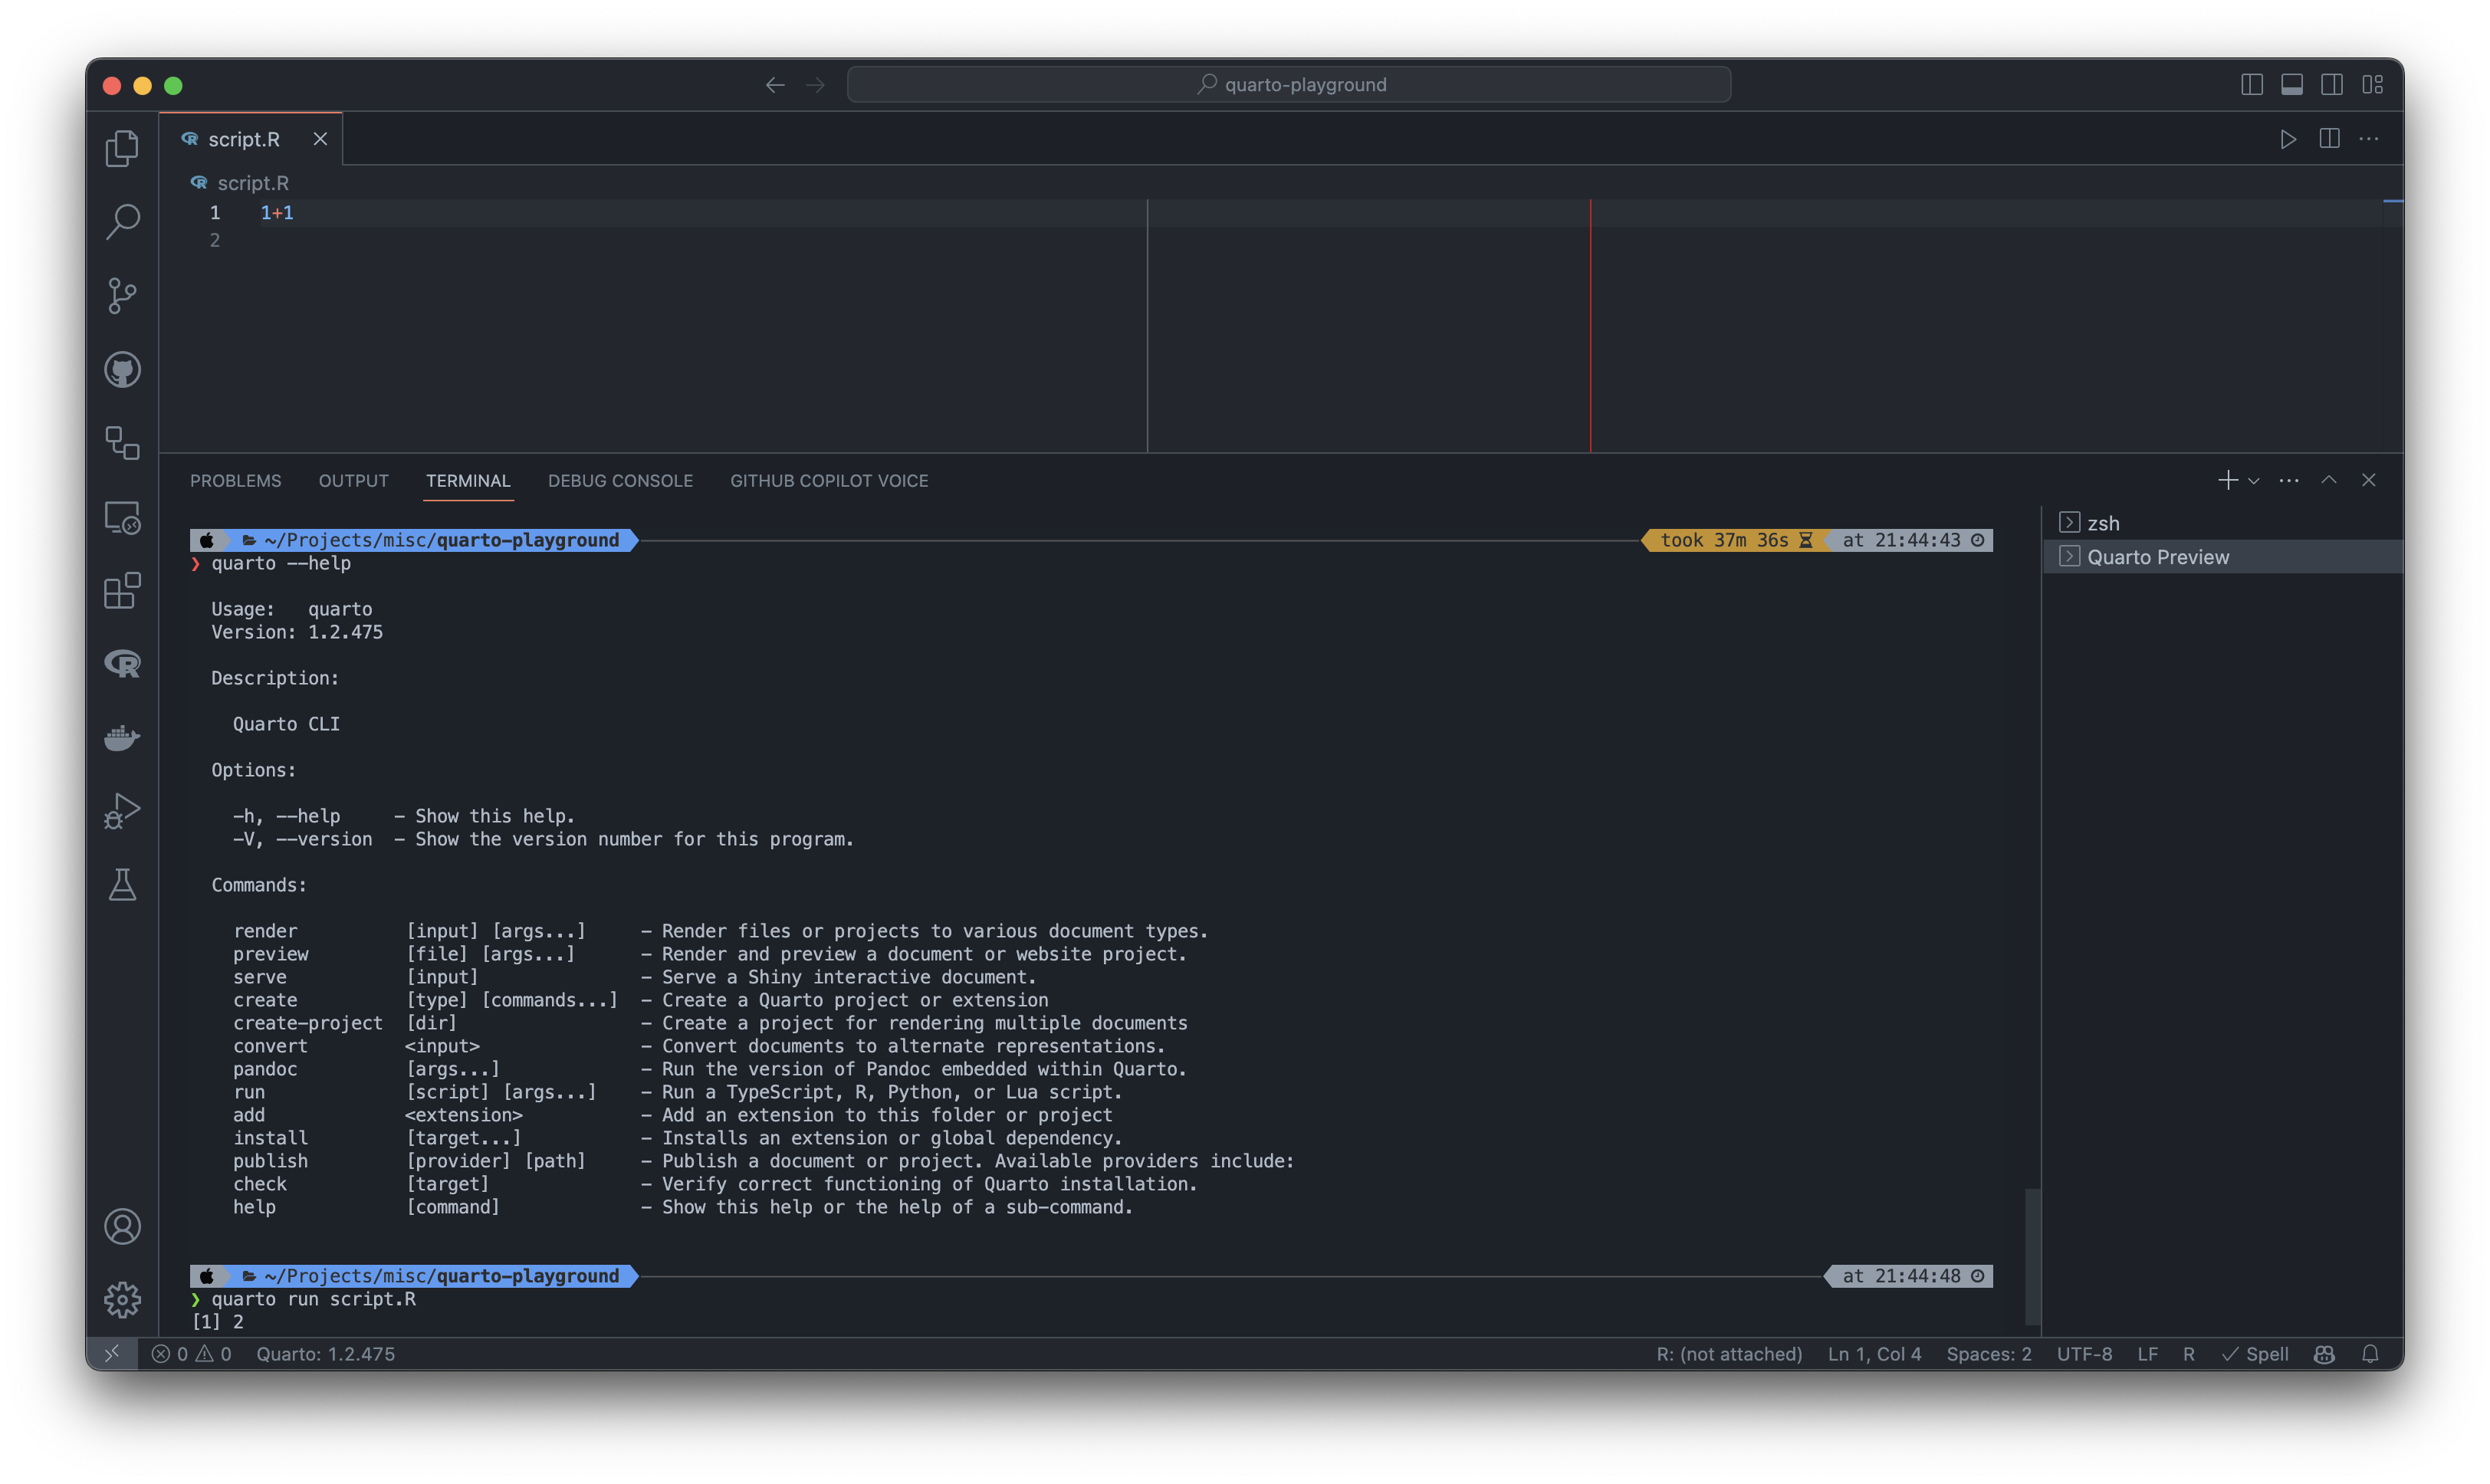Close the script.R editor tab
This screenshot has height=1484, width=2490.
tap(320, 139)
